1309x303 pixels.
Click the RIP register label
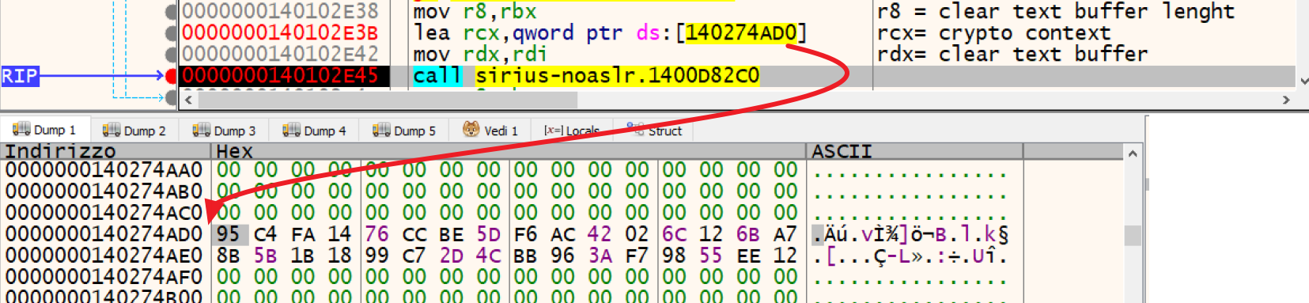[19, 76]
